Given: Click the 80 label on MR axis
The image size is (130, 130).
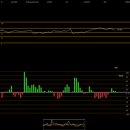Looking at the screenshot, I should (x=127, y=77).
